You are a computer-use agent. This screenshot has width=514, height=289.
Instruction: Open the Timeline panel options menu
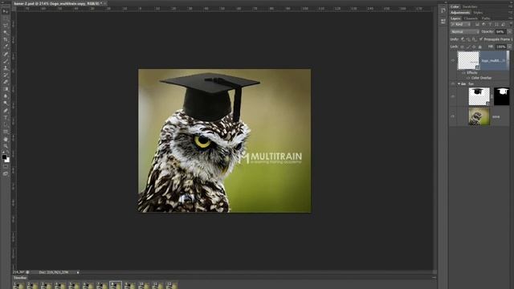[434, 278]
